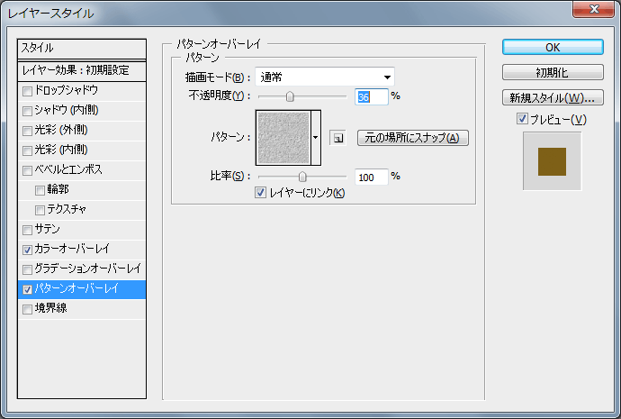Open 境界線 settings label
Viewport: 621px width, 419px height.
click(x=50, y=308)
